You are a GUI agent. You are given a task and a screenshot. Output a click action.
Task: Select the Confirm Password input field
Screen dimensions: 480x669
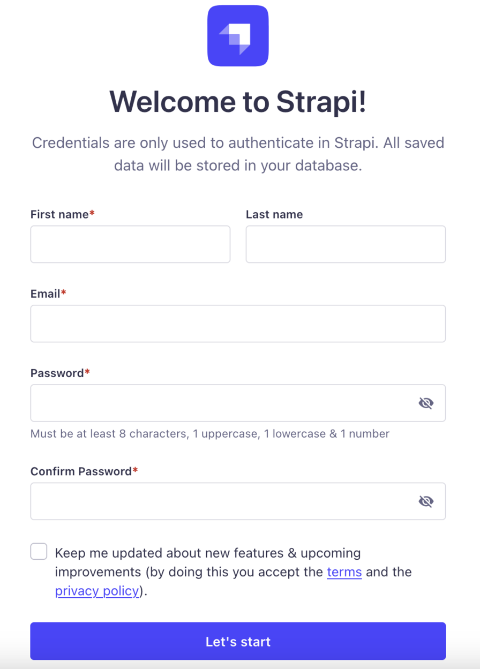coord(214,501)
